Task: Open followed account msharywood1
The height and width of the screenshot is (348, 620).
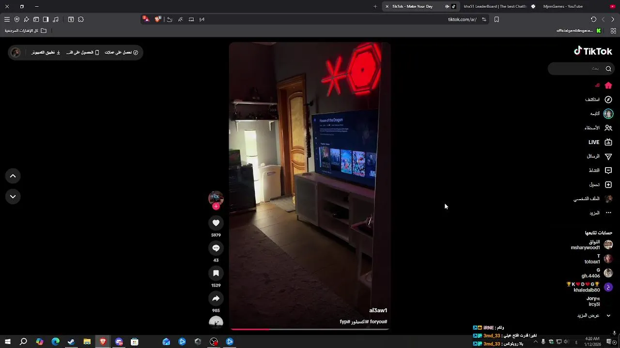Action: [592, 245]
